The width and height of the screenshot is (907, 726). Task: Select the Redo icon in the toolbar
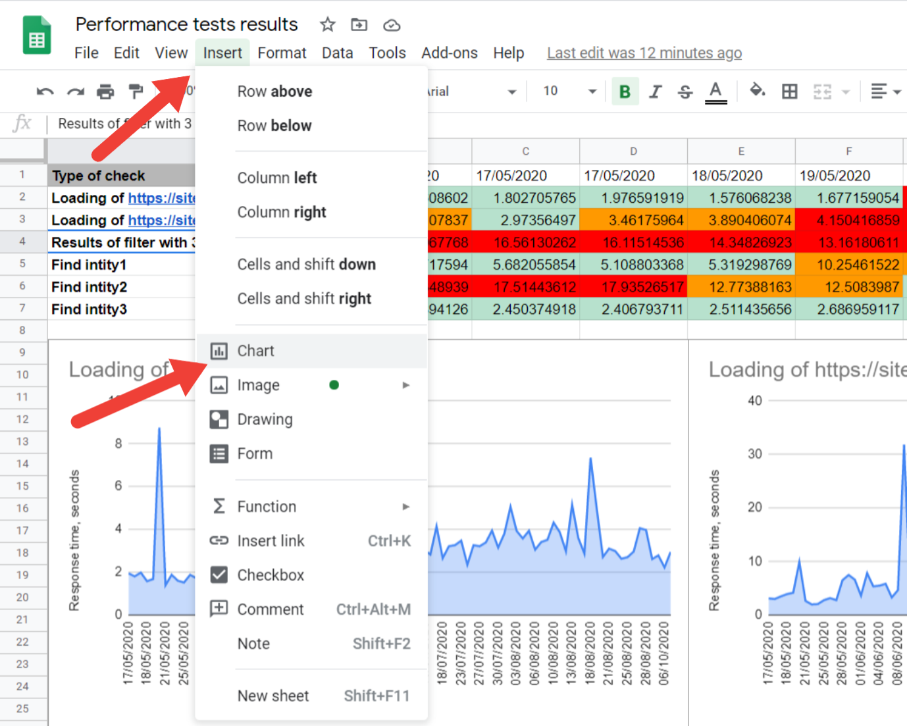tap(74, 91)
